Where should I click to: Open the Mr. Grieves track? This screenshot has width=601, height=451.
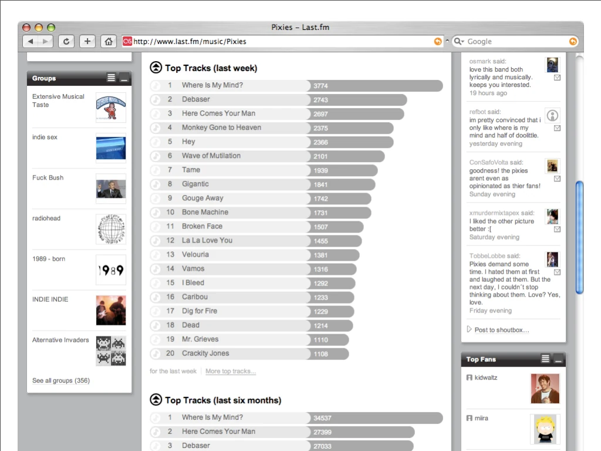200,339
